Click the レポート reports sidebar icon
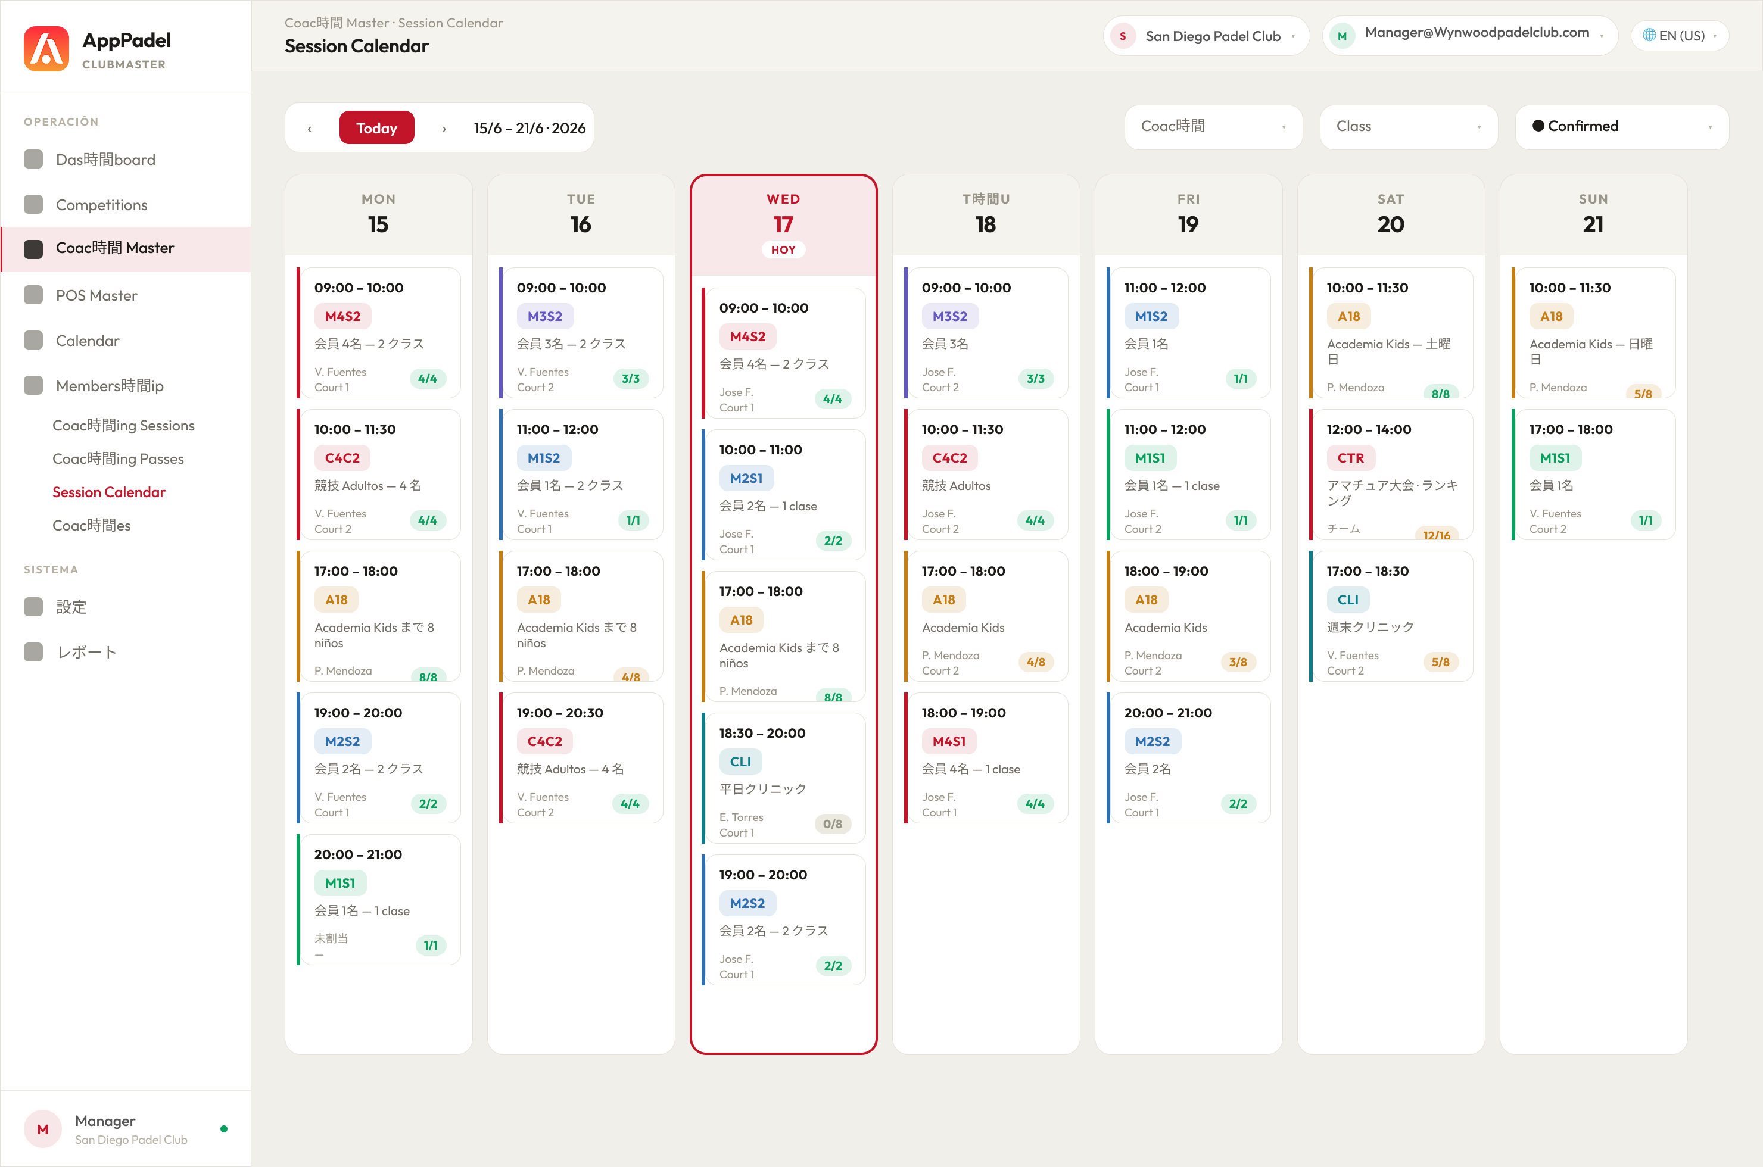This screenshot has height=1167, width=1763. click(x=33, y=652)
